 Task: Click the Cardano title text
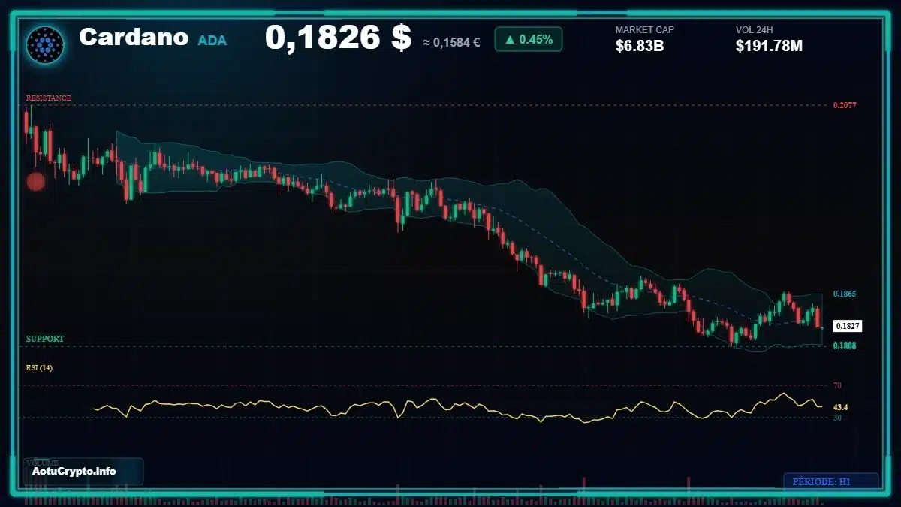tap(134, 37)
